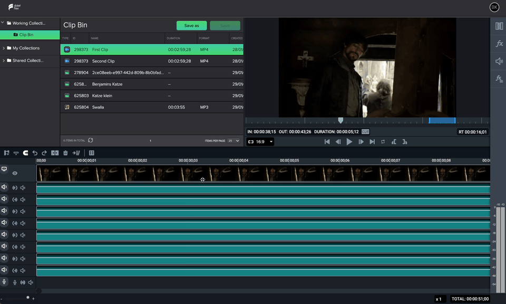506x304 pixels.
Task: Step forward one frame in the player
Action: point(361,142)
